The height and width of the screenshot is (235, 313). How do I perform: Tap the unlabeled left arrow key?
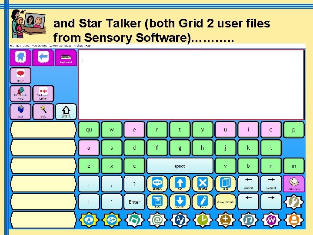tap(248, 202)
